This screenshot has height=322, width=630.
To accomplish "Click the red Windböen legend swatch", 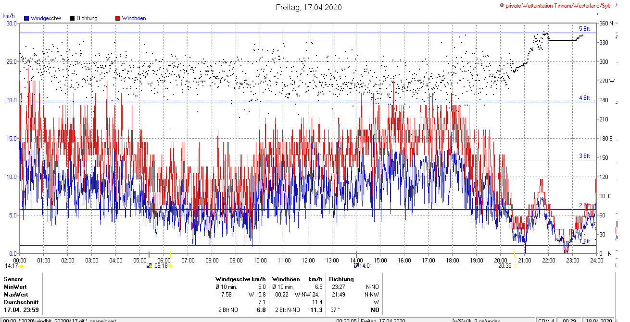I will (117, 18).
